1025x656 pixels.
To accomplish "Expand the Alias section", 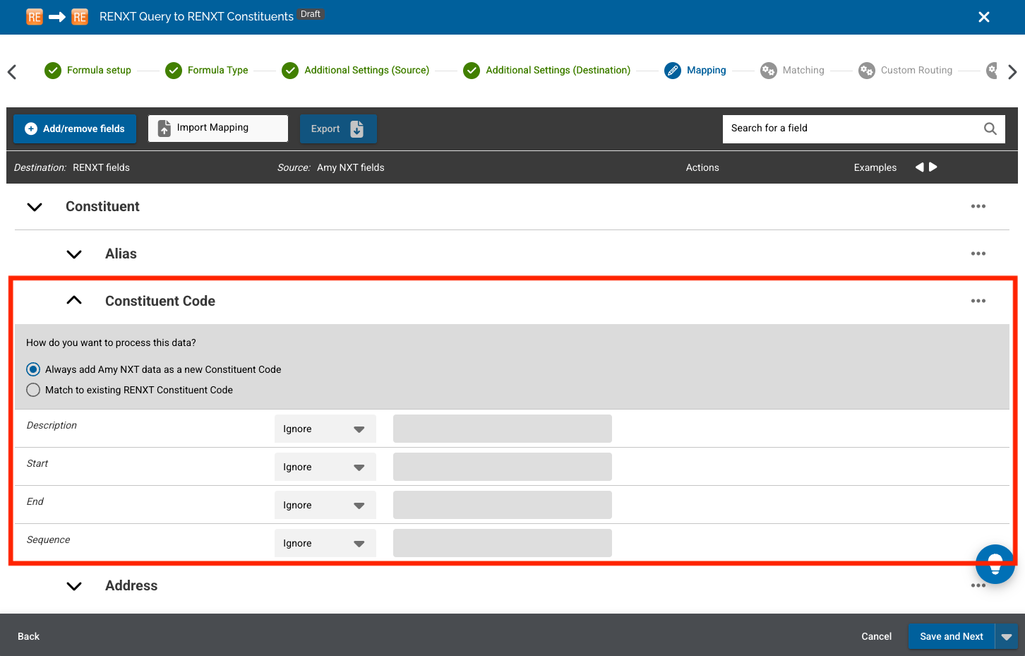I will (x=74, y=254).
